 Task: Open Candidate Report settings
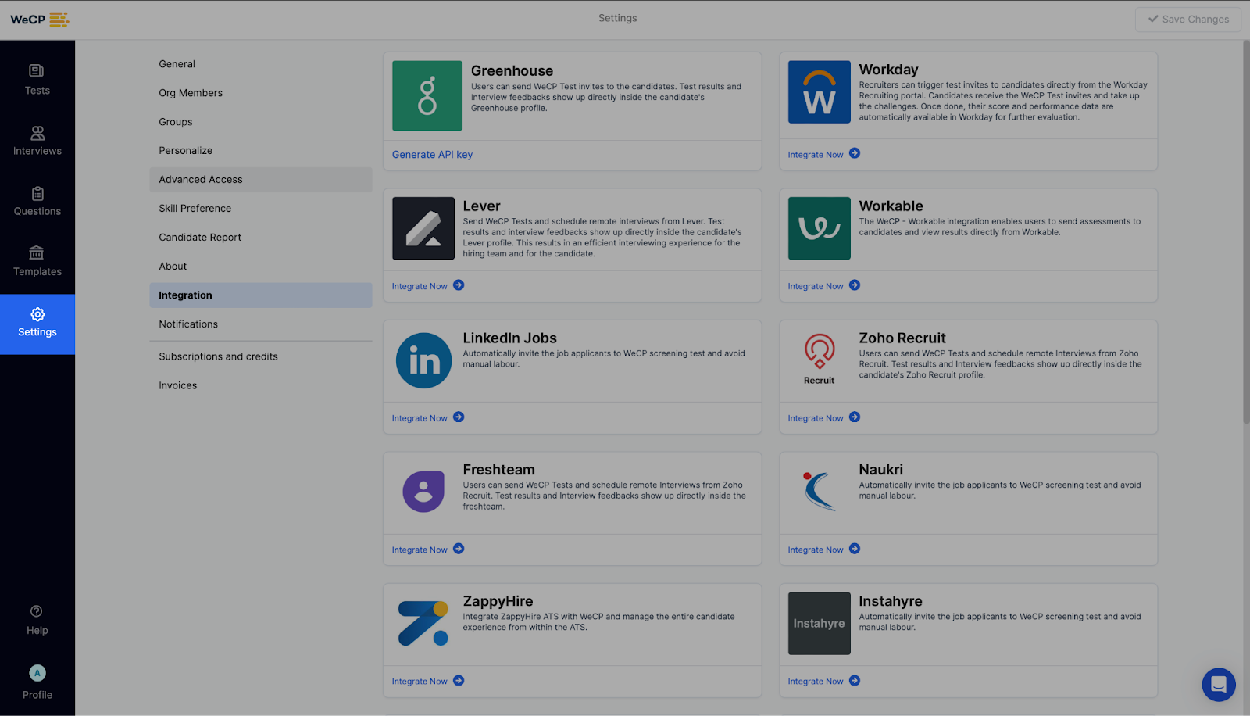pos(260,238)
